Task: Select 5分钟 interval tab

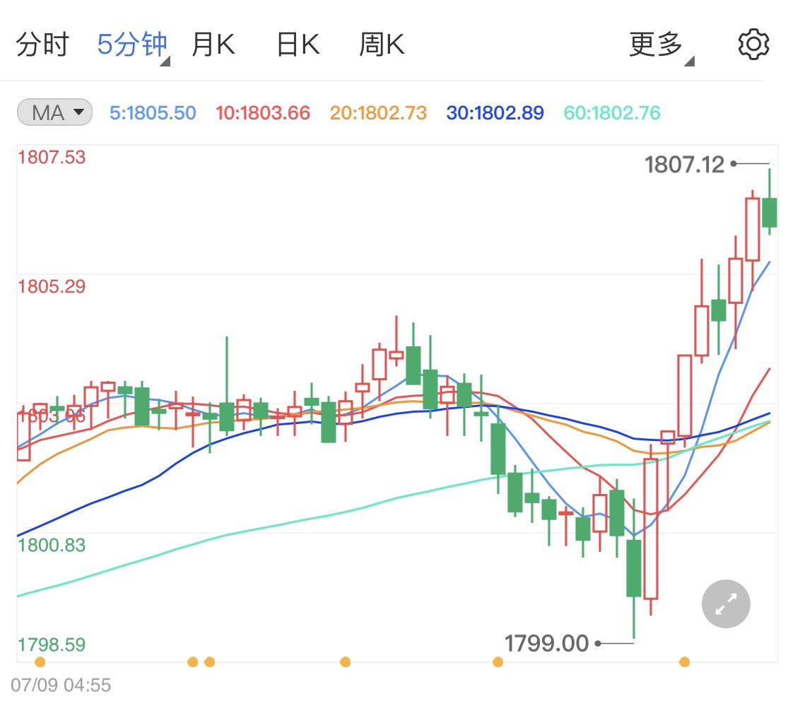Action: coord(132,44)
